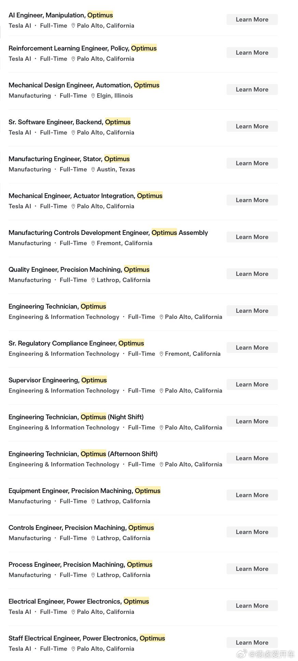
Task: Click the Weibo logo watermark icon
Action: tap(242, 654)
